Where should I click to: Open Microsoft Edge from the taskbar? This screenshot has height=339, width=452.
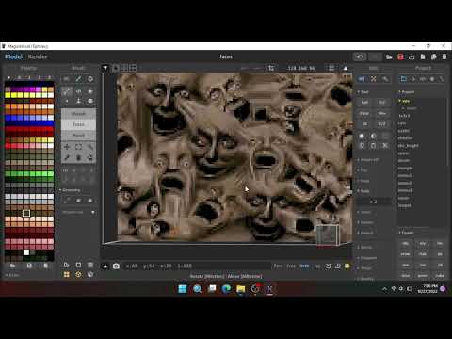pos(226,289)
